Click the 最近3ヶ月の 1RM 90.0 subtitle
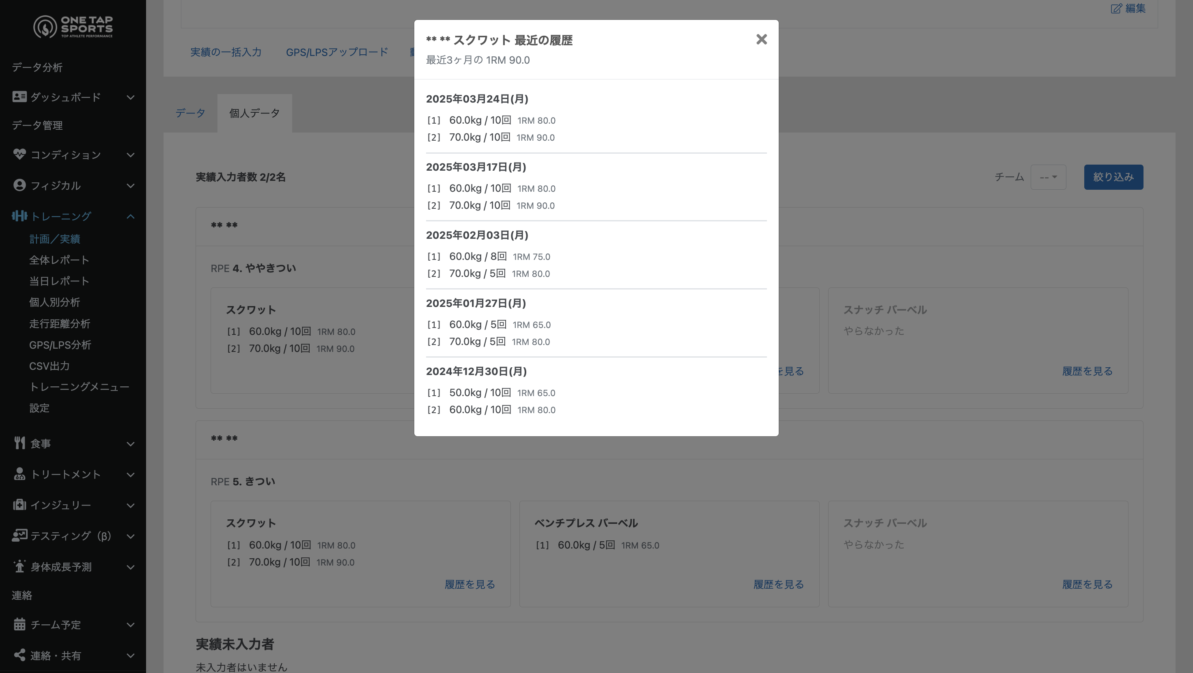 [x=478, y=60]
